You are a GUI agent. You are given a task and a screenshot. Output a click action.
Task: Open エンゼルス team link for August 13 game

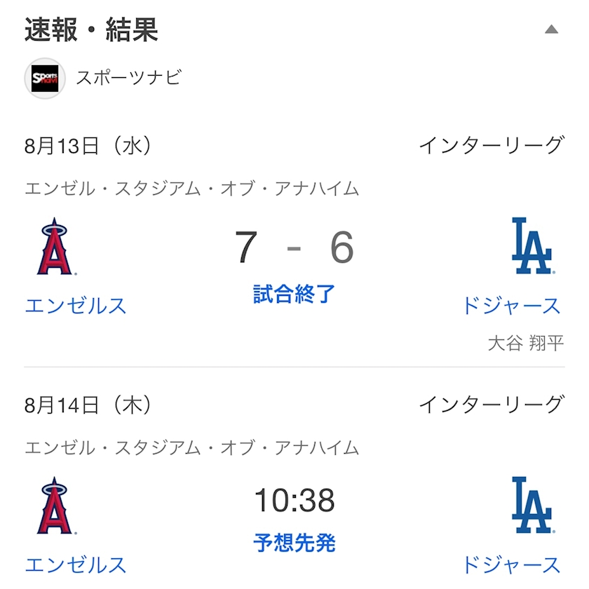pos(76,306)
